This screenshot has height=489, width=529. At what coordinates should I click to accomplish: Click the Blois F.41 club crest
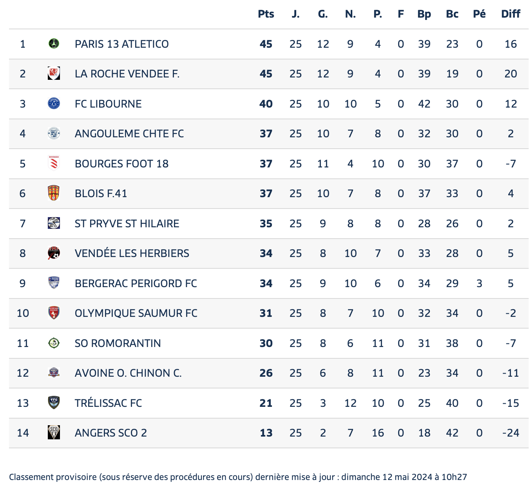point(54,193)
